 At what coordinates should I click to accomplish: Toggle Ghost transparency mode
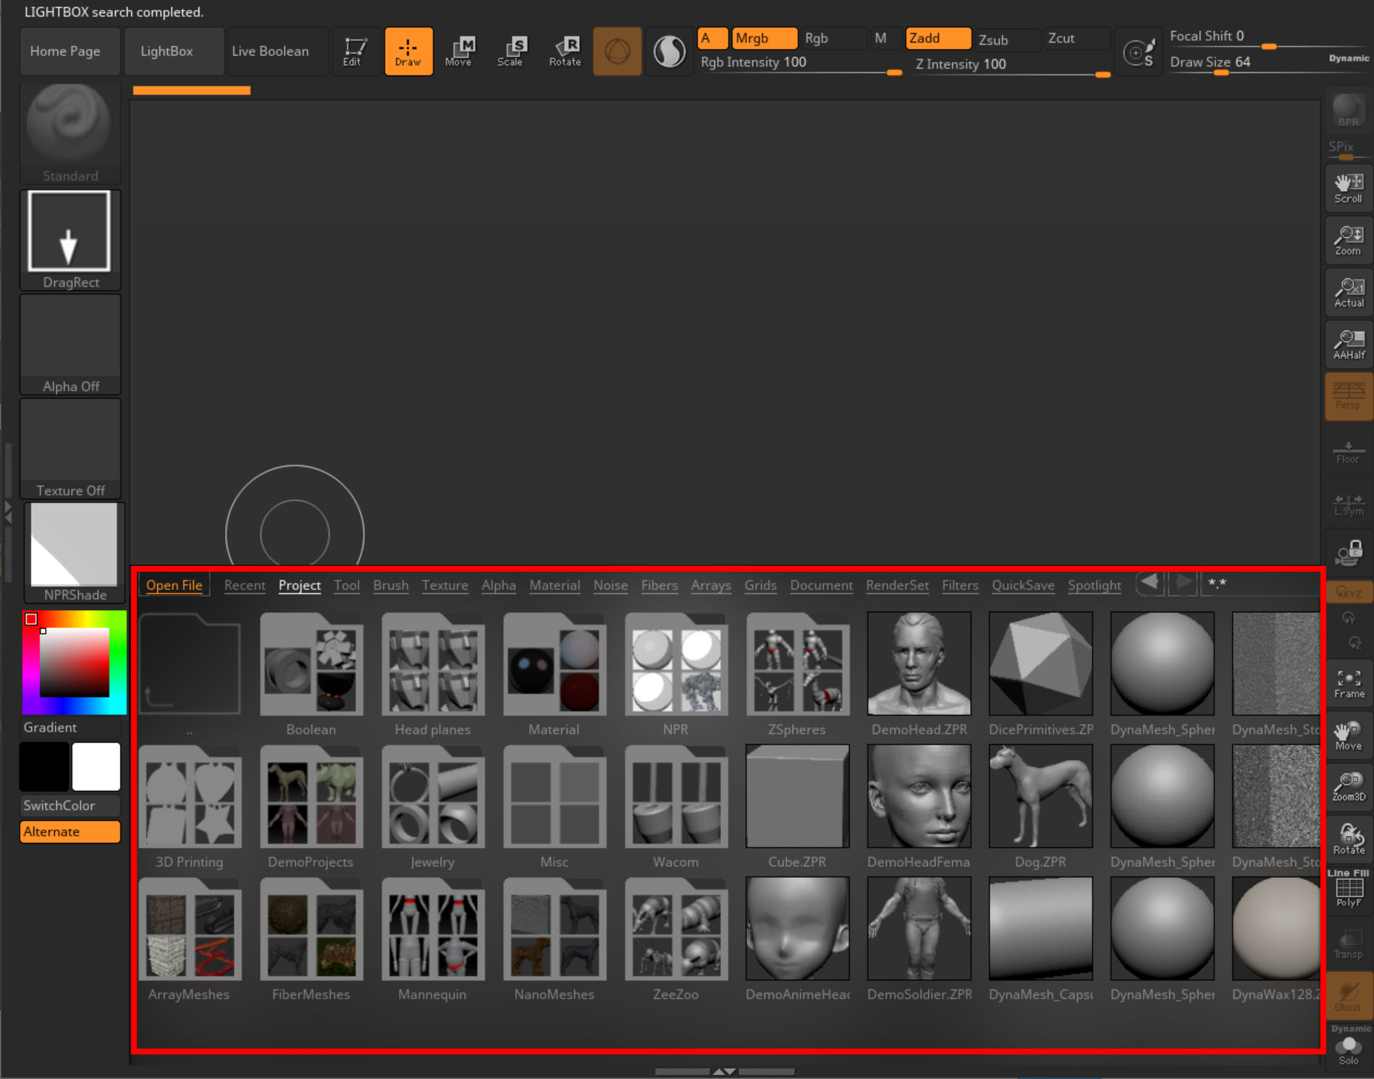[1349, 996]
